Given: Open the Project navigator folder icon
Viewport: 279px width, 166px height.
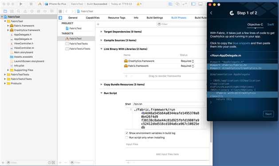Looking at the screenshot, I should click(5, 11).
